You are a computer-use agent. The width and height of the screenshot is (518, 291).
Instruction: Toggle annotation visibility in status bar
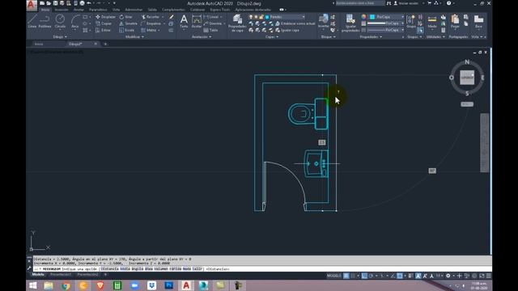point(418,276)
